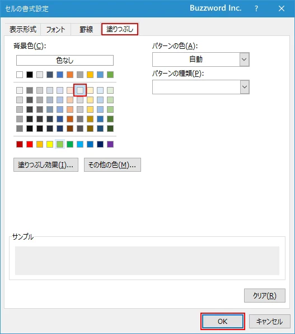This screenshot has height=334, width=295.
Task: Open the 罫線 tab
Action: pyautogui.click(x=86, y=29)
